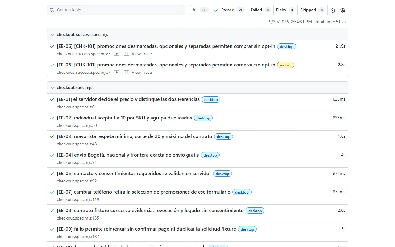Click the desktop tag on the EE-05 row
The width and height of the screenshot is (395, 247).
[222, 174]
